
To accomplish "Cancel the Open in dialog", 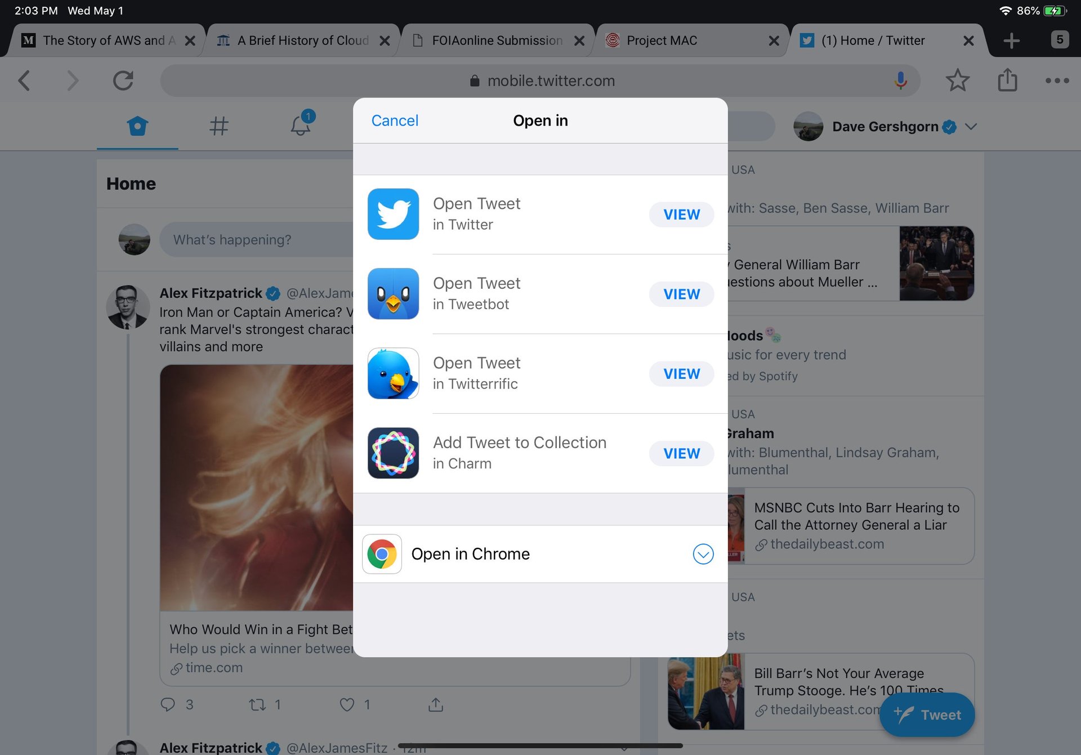I will [395, 120].
